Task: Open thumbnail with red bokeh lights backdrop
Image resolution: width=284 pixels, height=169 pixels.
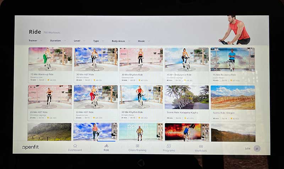Action: 187,133
